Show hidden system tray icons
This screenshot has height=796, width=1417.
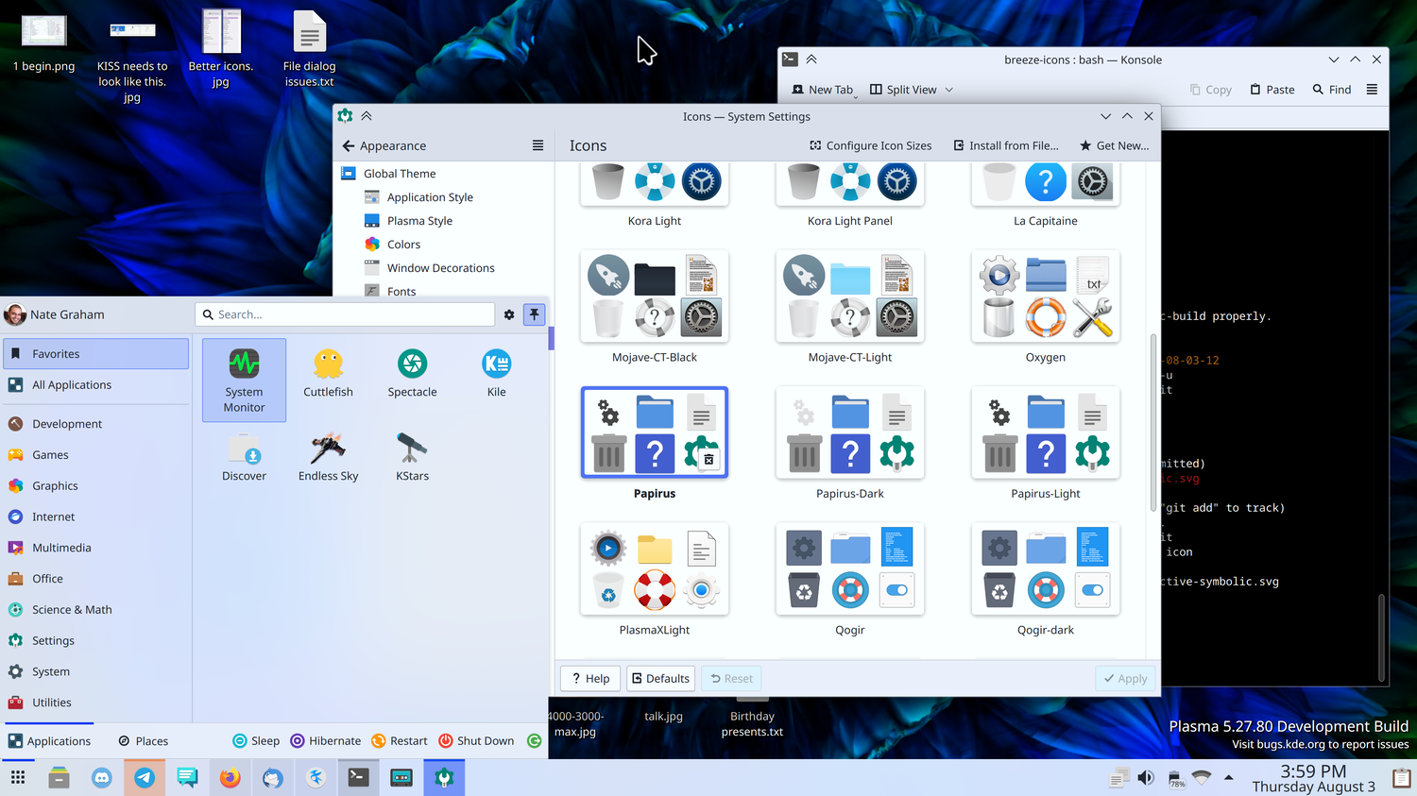click(1228, 778)
